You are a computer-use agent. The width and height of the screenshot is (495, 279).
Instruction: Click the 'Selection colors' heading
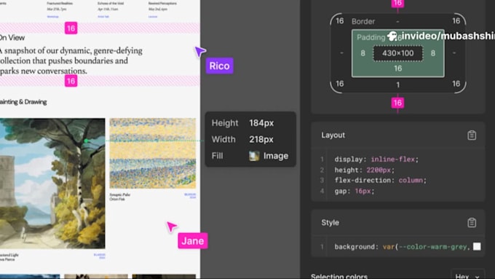[x=339, y=277]
